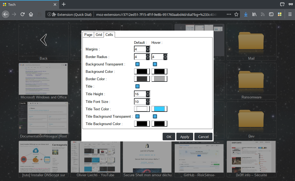The image size is (295, 181).
Task: Cancel the settings dialog
Action: tap(203, 137)
